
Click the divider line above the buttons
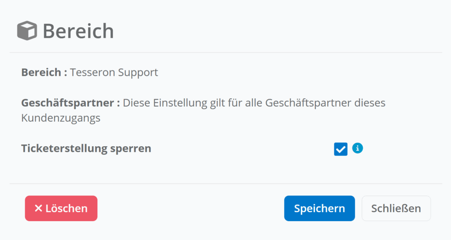pos(225,184)
